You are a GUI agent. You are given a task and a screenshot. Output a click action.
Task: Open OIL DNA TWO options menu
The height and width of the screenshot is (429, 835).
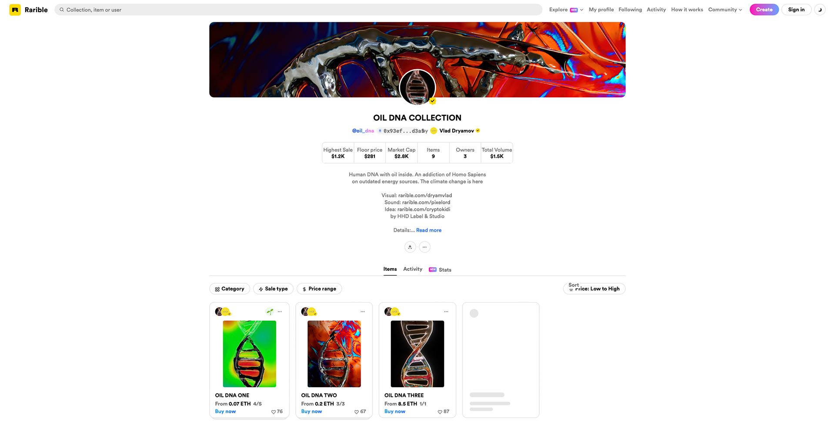(x=363, y=312)
